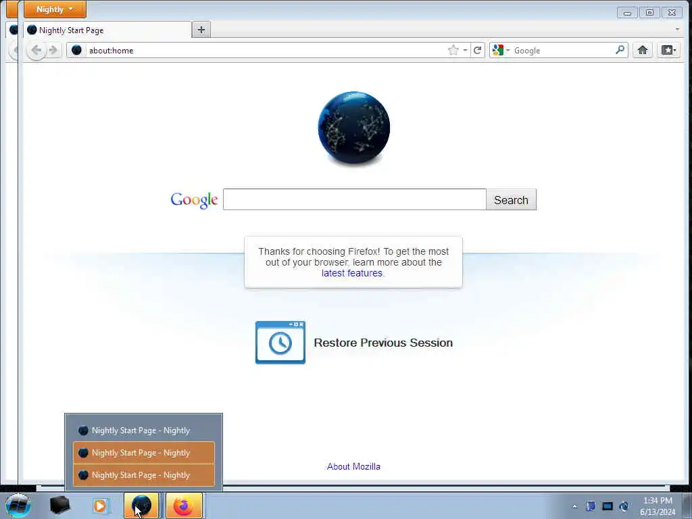Open the orange Nightly menu button
This screenshot has width=692, height=519.
pyautogui.click(x=55, y=9)
